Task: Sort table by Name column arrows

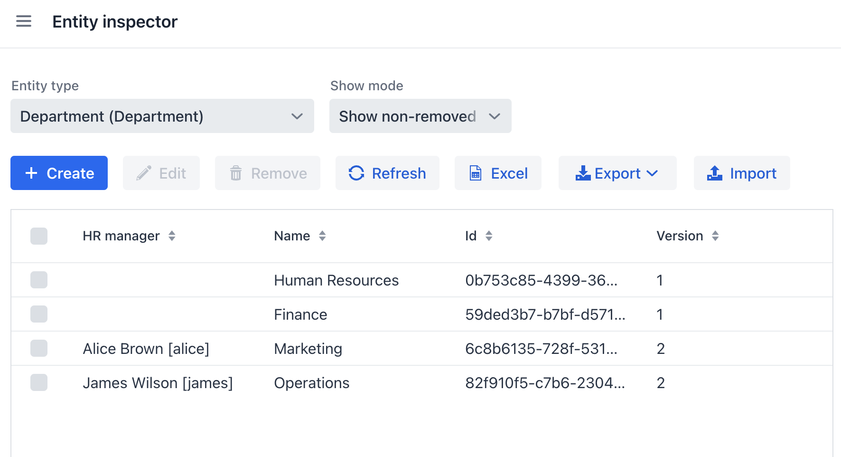Action: click(322, 236)
